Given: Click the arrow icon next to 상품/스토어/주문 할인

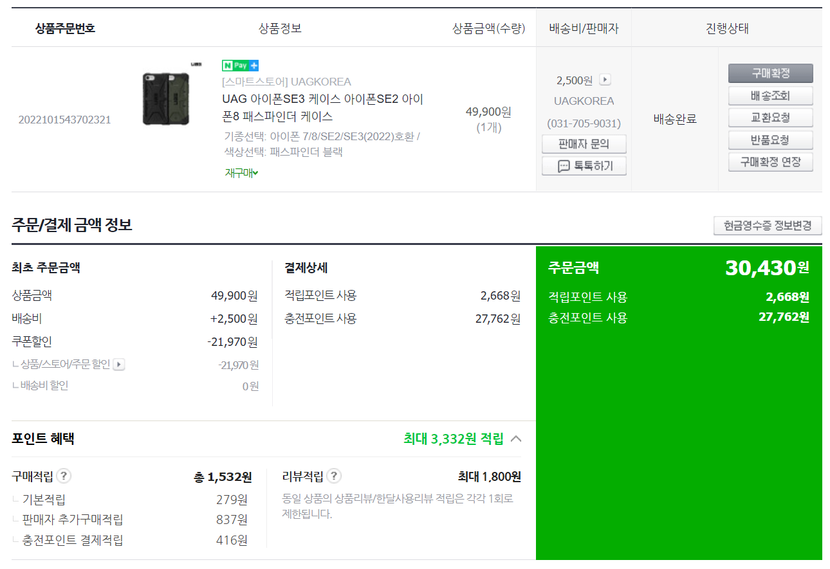Looking at the screenshot, I should click(119, 365).
